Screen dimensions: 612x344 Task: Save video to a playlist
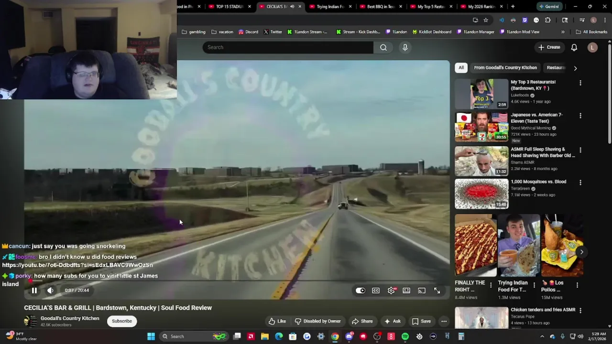(x=421, y=321)
